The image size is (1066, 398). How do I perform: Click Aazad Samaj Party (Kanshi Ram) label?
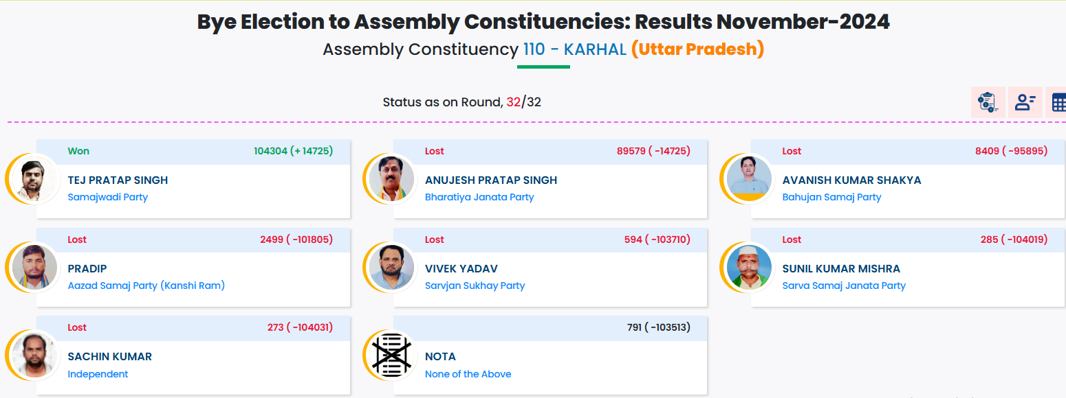tap(146, 285)
